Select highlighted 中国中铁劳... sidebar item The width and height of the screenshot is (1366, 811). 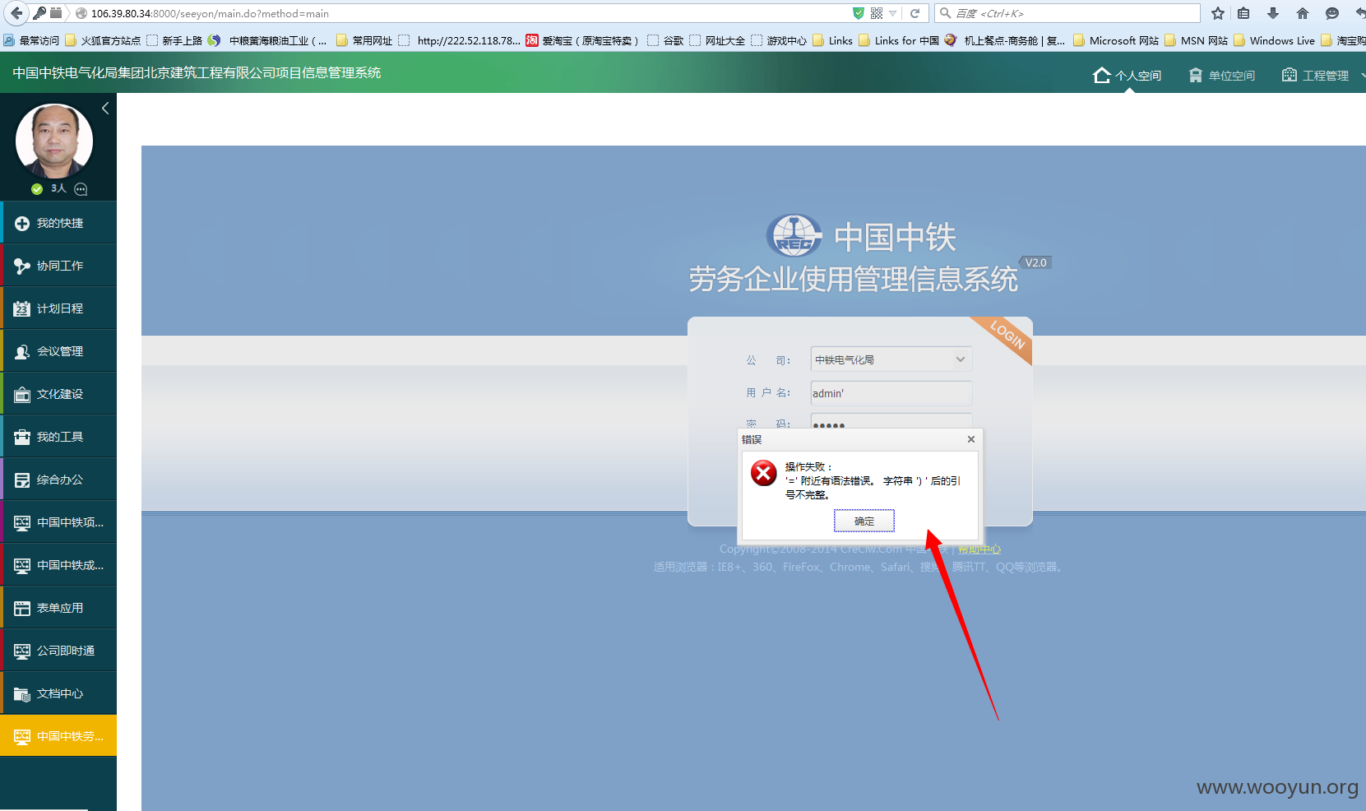click(58, 736)
